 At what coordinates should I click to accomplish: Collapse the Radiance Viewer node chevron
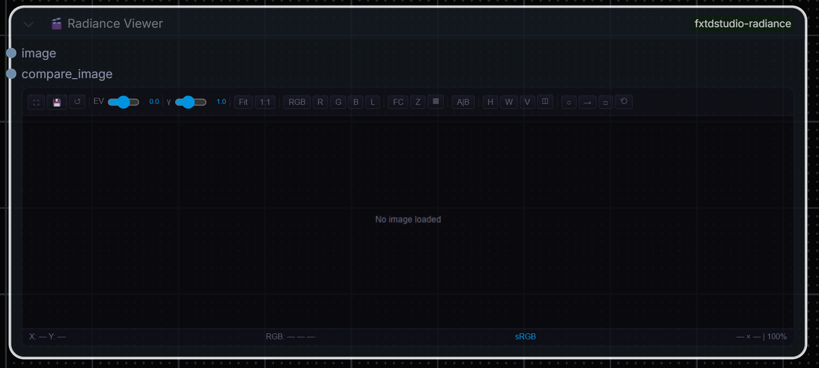(x=29, y=24)
